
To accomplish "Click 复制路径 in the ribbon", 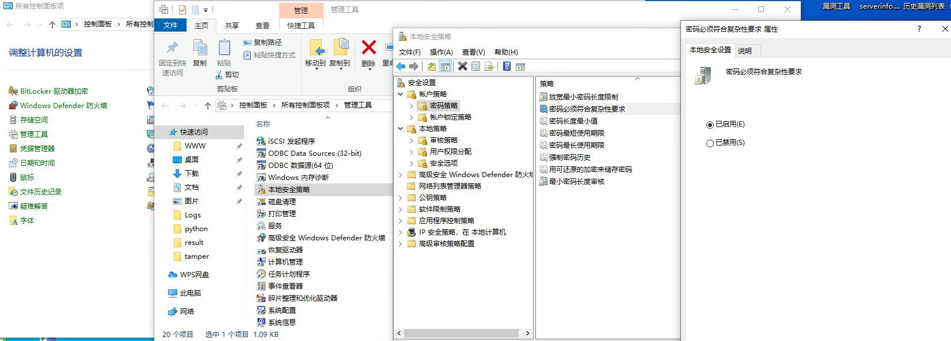I will click(263, 43).
